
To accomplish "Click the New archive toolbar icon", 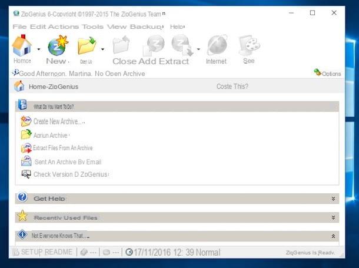I will tap(58, 45).
